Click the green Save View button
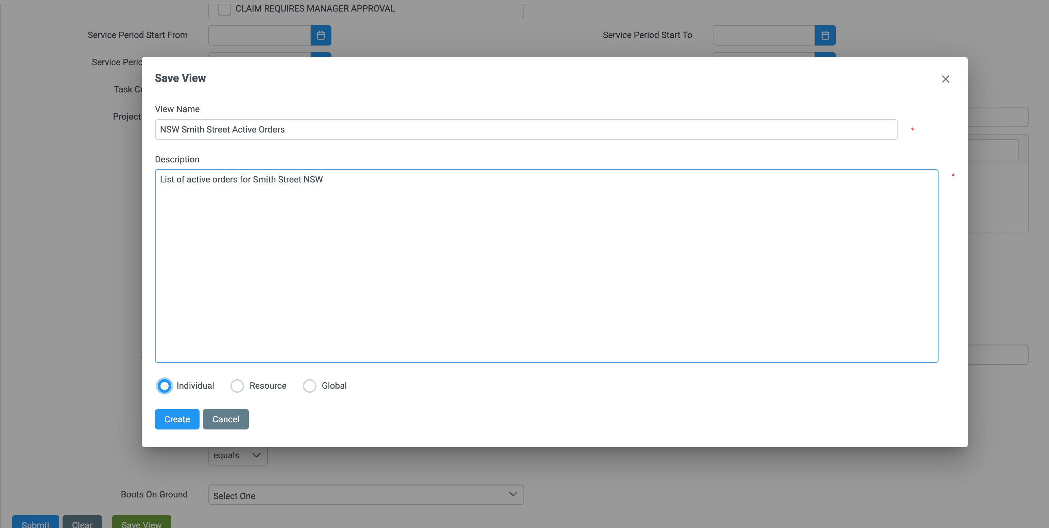The width and height of the screenshot is (1049, 528). [142, 522]
